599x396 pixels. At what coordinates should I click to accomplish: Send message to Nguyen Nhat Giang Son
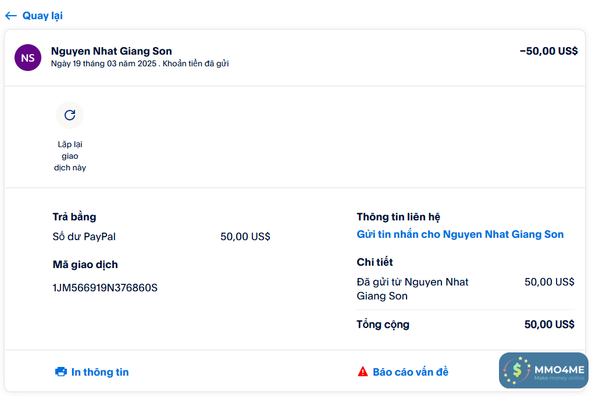[x=460, y=234]
